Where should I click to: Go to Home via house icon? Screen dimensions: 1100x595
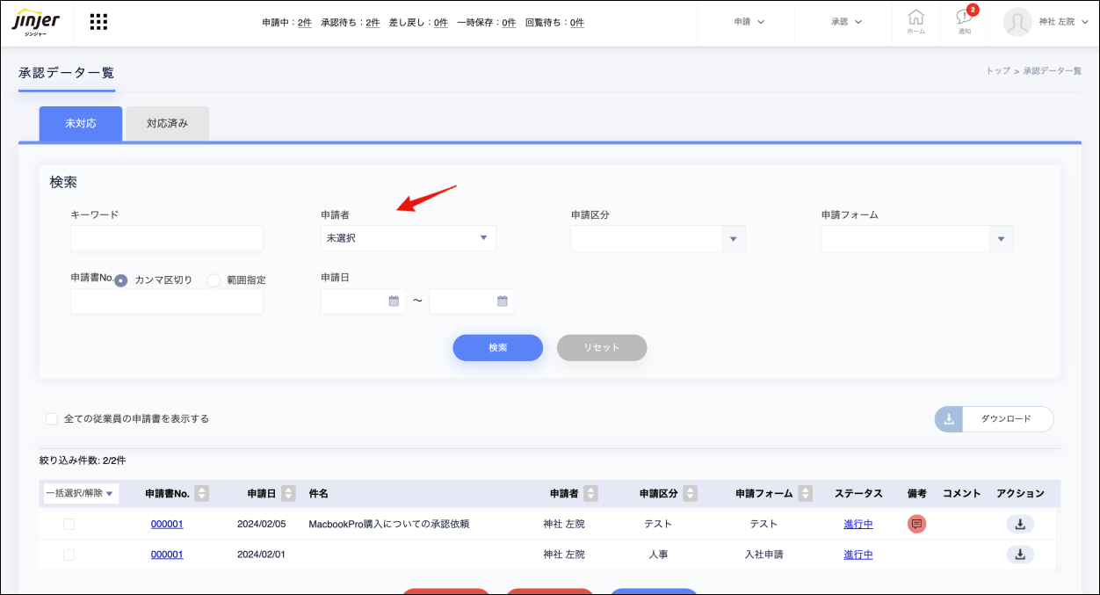click(x=915, y=21)
